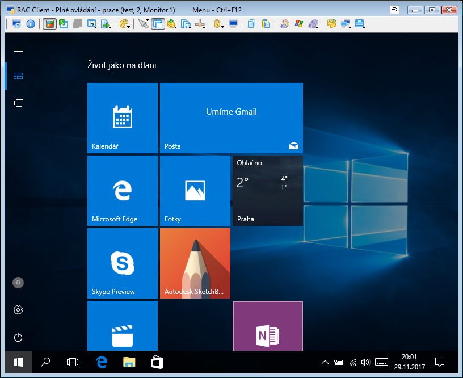Launch the Microsoft Edge tile
463x378 pixels.
point(123,191)
